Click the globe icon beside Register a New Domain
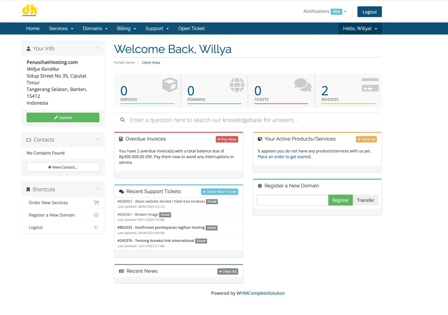The width and height of the screenshot is (448, 315). click(96, 215)
